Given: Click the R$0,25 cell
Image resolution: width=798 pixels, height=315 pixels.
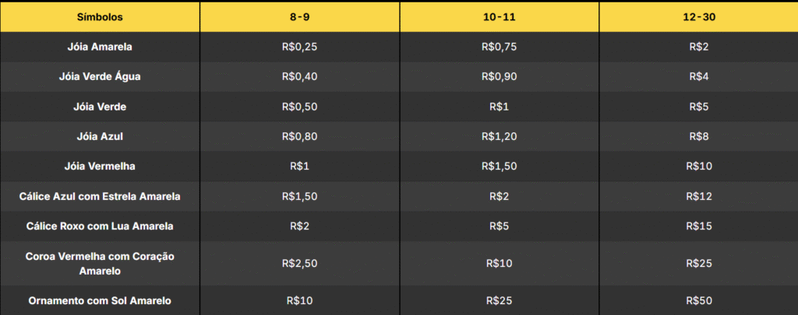Looking at the screenshot, I should point(300,47).
